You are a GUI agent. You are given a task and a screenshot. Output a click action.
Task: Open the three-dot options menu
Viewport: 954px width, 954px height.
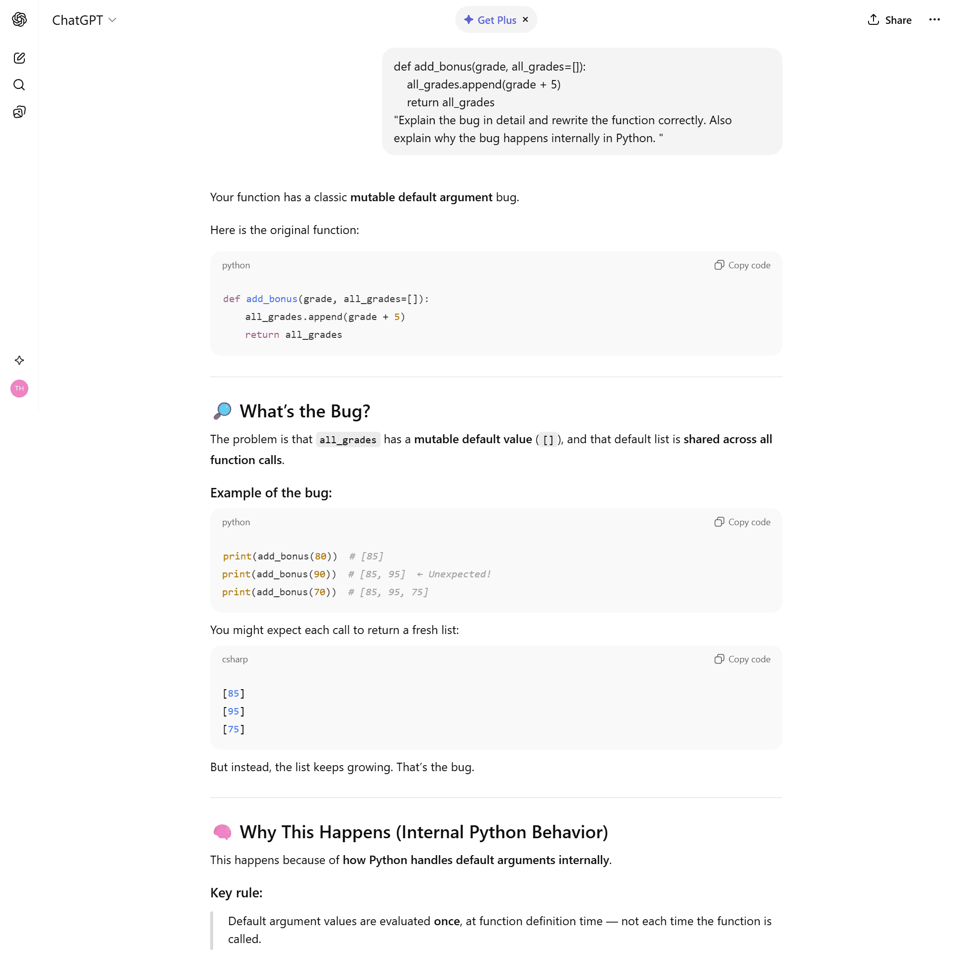coord(934,20)
